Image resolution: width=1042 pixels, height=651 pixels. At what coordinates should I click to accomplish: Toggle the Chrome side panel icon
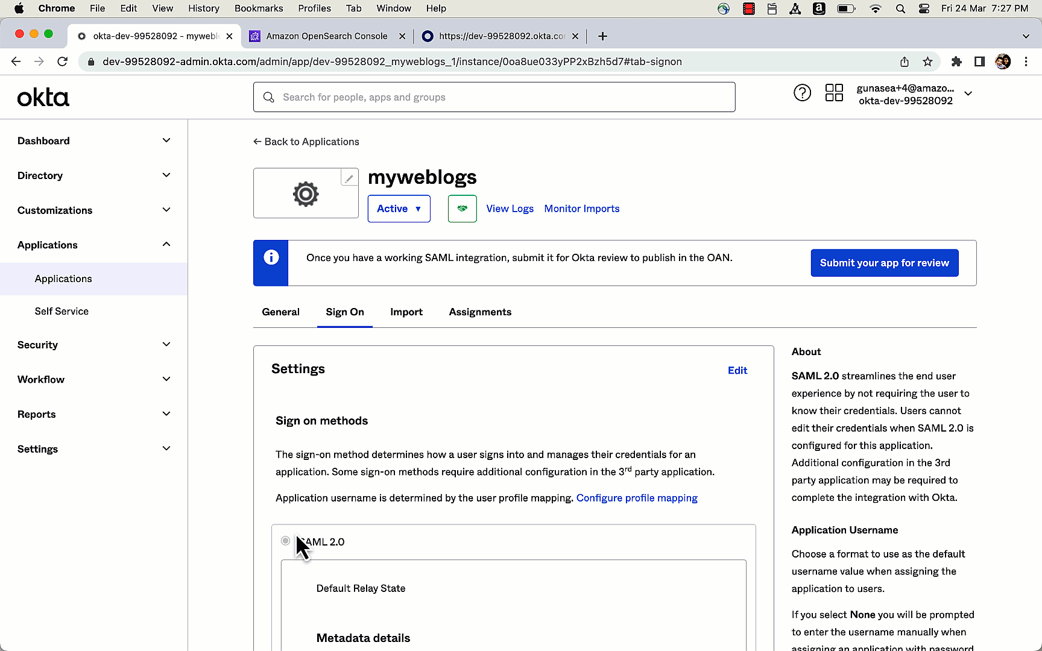(x=979, y=61)
